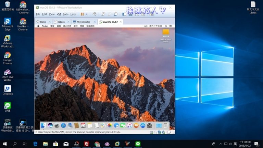Open Siri from the macOS dock
This screenshot has height=148, width=263.
(50, 126)
